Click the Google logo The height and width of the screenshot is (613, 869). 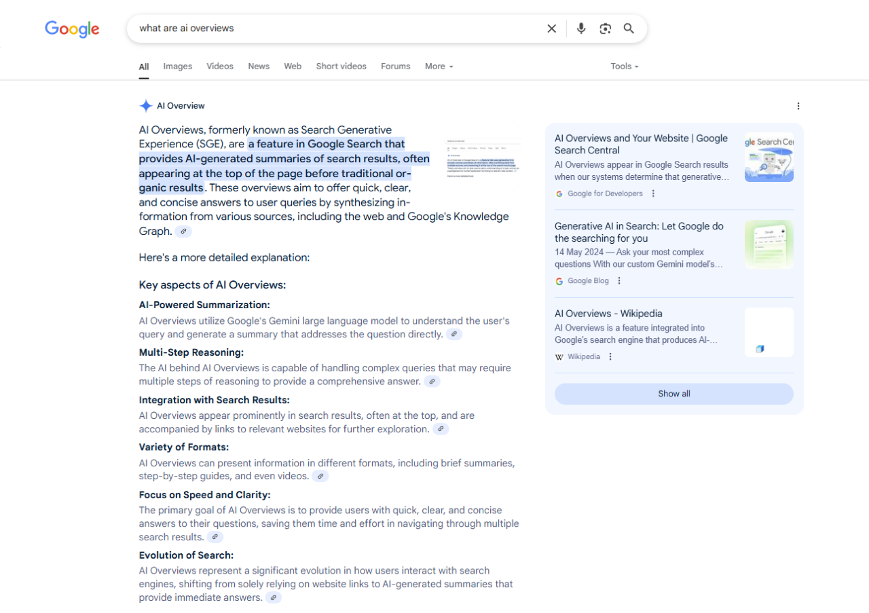[72, 29]
